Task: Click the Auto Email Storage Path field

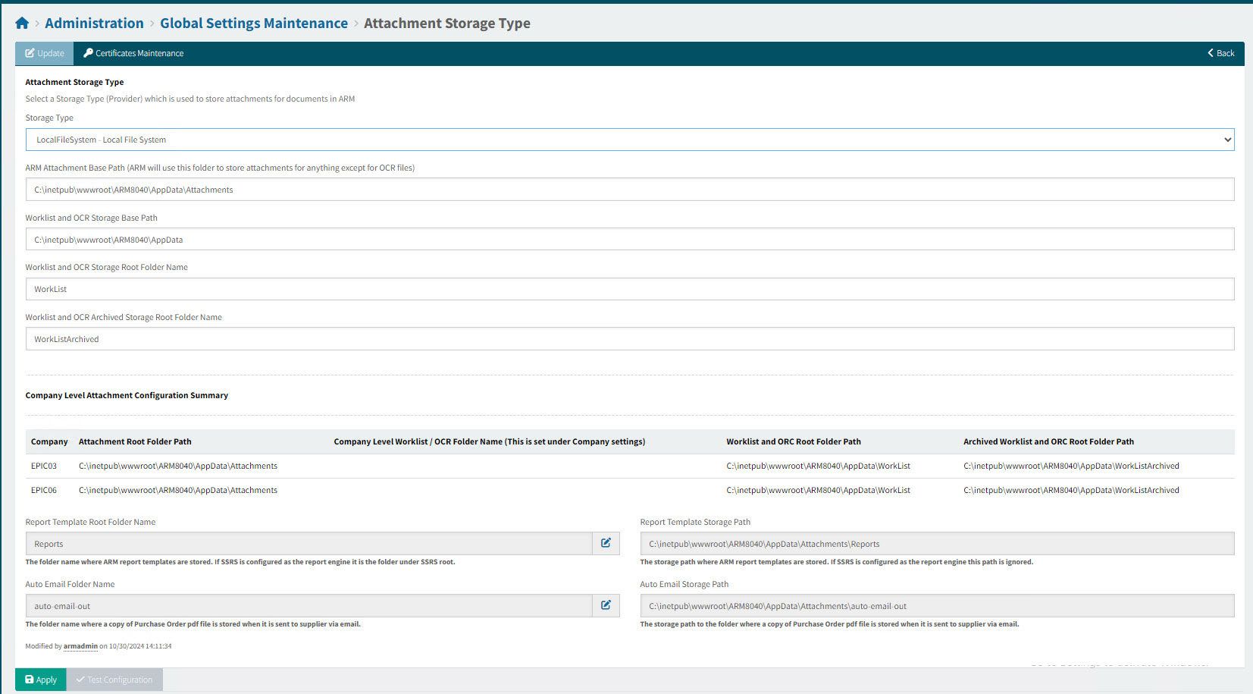Action: tap(936, 606)
